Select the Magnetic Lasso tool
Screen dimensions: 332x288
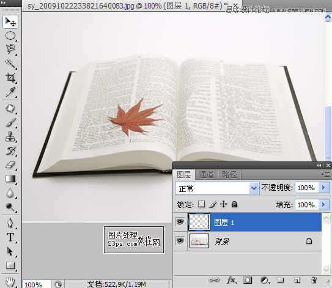(10, 50)
